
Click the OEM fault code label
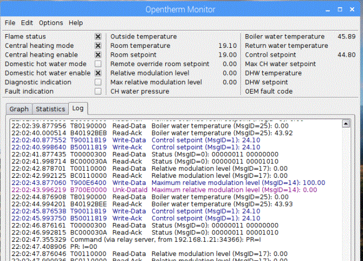269,91
